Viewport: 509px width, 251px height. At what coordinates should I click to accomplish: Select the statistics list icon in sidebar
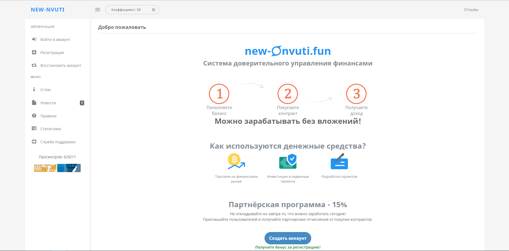(34, 129)
